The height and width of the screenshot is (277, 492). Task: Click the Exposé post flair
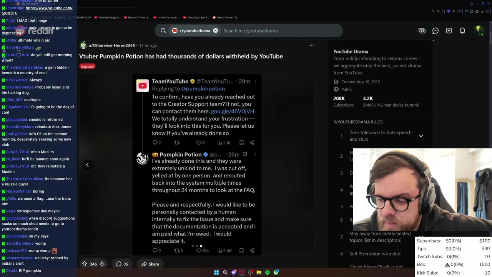(x=87, y=66)
